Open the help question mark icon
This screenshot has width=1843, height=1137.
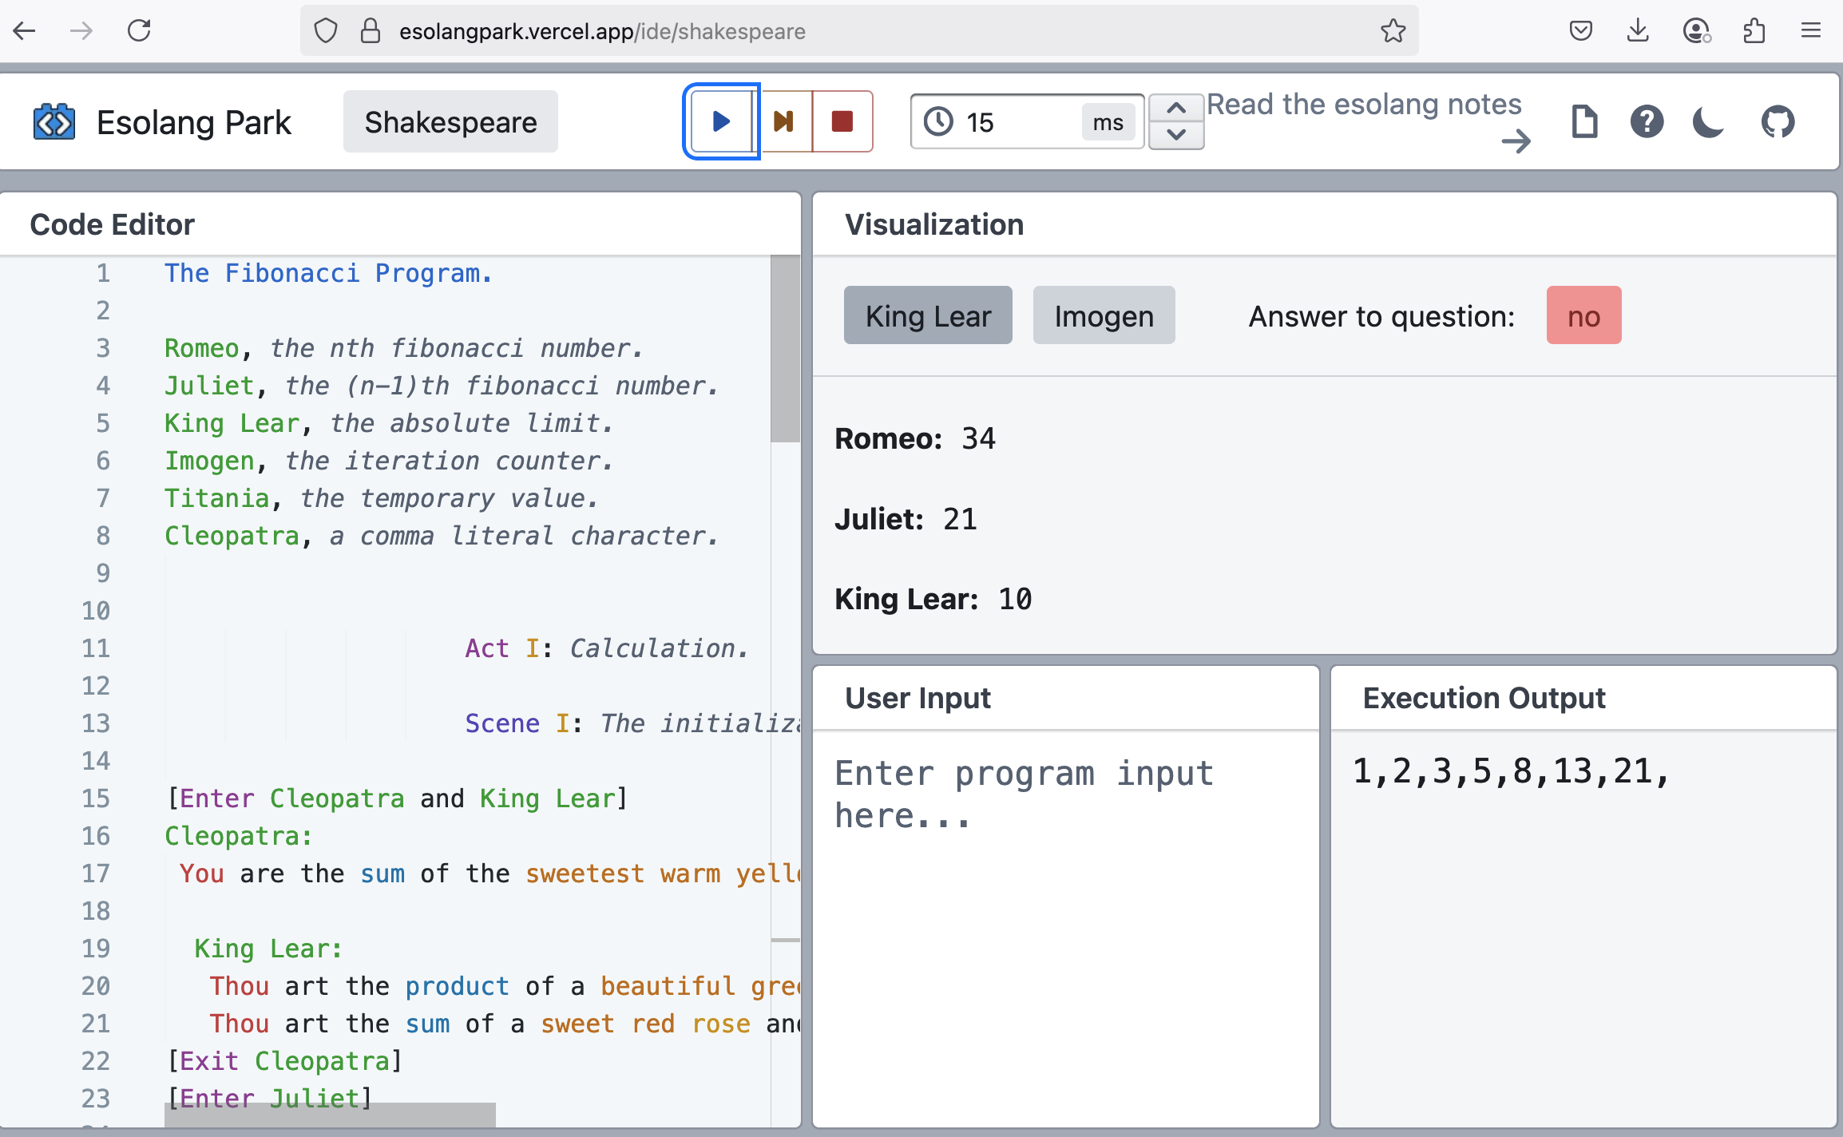(x=1647, y=122)
